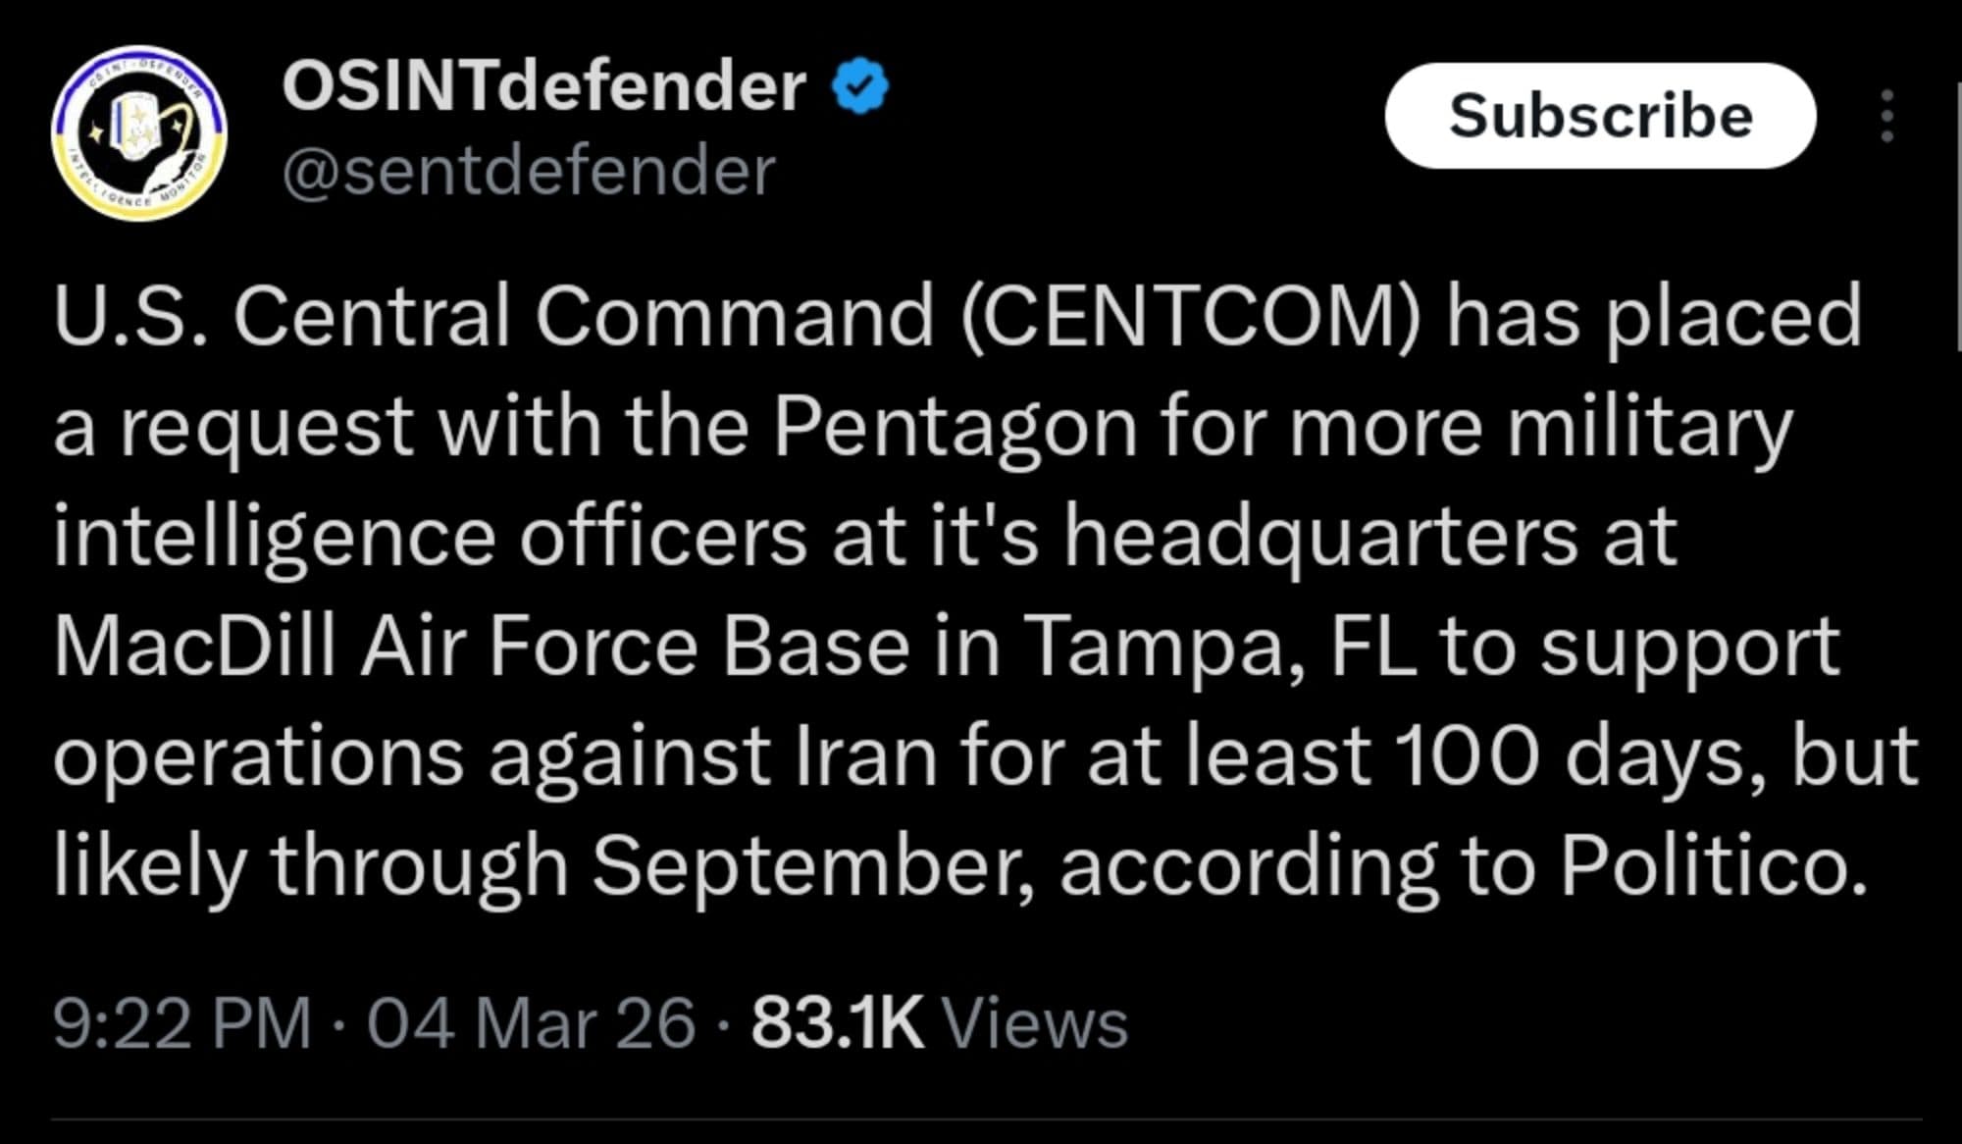Click the 9:22 PM timestamp
1962x1144 pixels.
181,1024
